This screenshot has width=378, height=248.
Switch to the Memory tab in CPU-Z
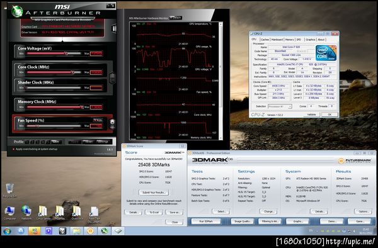click(x=289, y=40)
